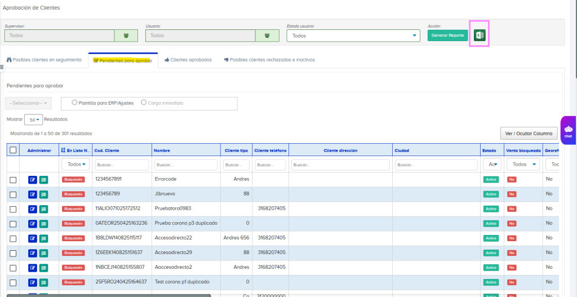Click the Generar Reporte button
This screenshot has height=297, width=577.
pyautogui.click(x=447, y=36)
